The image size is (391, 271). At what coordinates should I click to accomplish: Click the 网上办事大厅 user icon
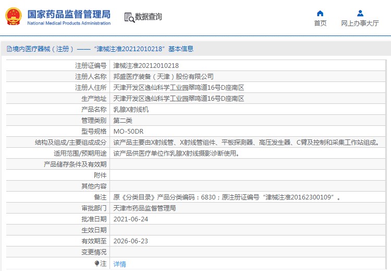360,13
